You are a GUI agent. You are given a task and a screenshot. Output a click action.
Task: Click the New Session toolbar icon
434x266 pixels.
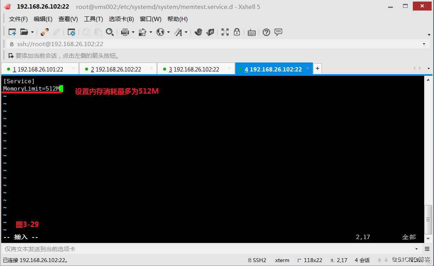tap(12, 32)
